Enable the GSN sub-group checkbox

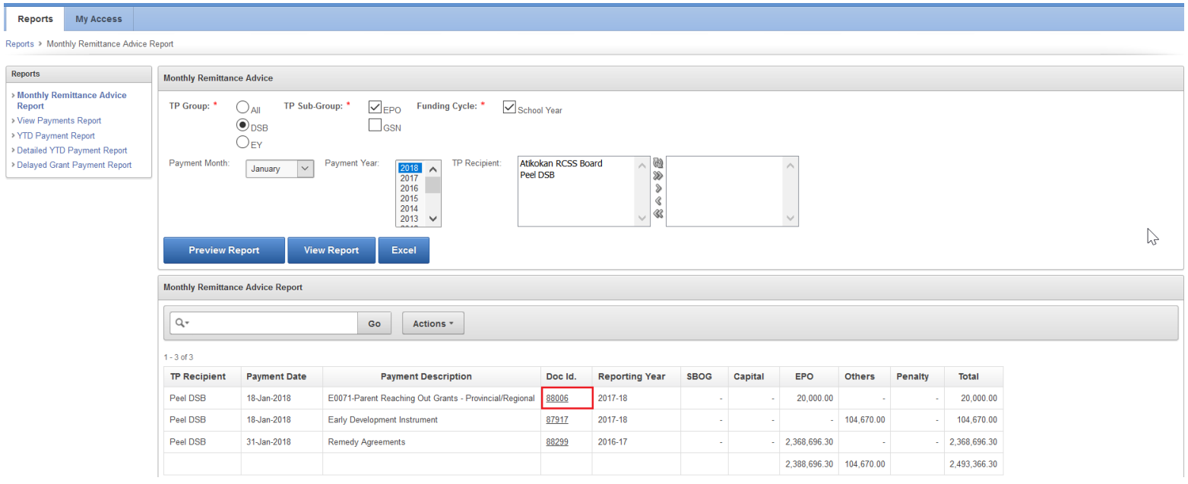click(375, 125)
